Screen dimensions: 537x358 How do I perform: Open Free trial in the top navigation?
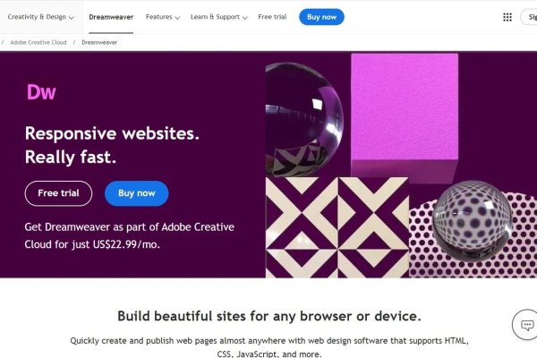[x=272, y=17]
